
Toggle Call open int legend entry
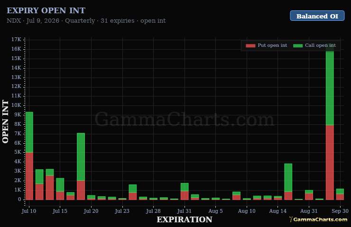[x=314, y=45]
